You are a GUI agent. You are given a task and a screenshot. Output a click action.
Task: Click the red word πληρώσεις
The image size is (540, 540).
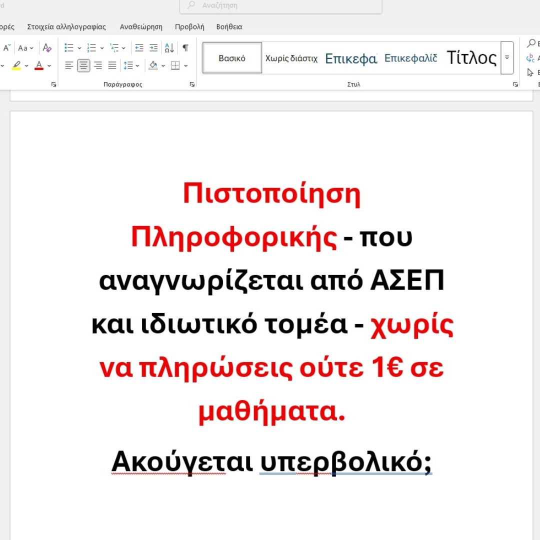click(x=216, y=368)
